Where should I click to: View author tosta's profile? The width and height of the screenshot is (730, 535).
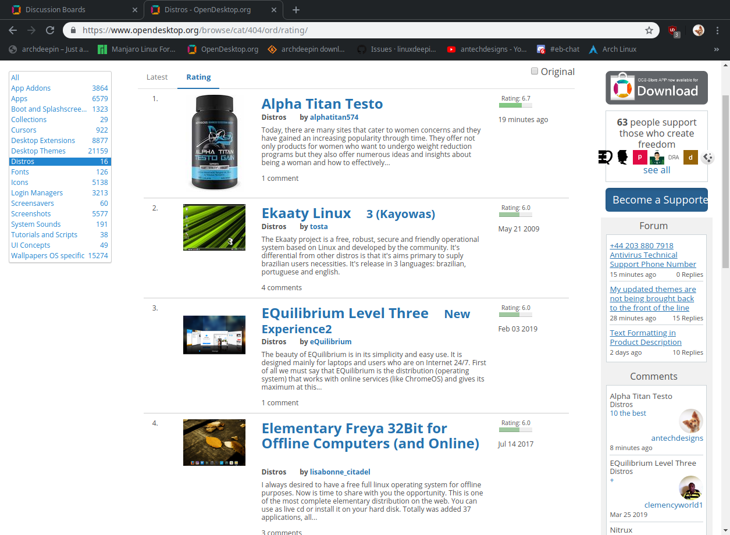point(319,226)
